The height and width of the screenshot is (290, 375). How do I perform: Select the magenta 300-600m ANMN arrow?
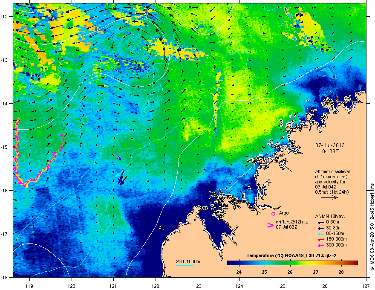(x=320, y=246)
